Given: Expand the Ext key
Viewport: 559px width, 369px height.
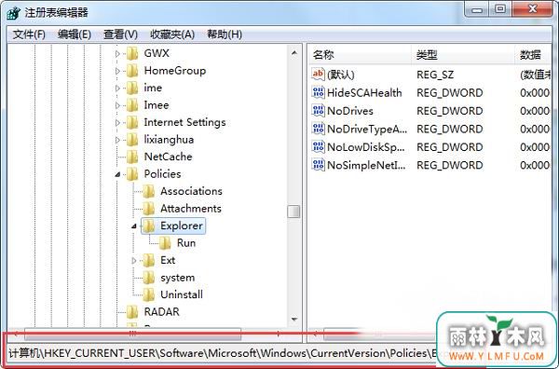Looking at the screenshot, I should click(133, 261).
